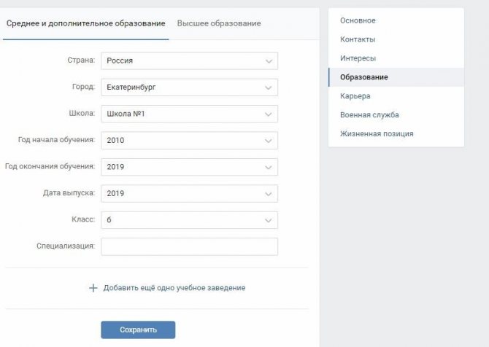Select the Среднее и дополнительное образование tab
489x347 pixels.
coord(86,23)
